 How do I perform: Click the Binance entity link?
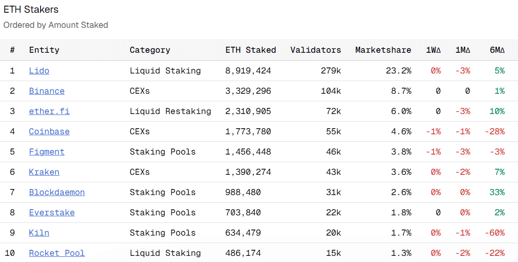pos(47,91)
